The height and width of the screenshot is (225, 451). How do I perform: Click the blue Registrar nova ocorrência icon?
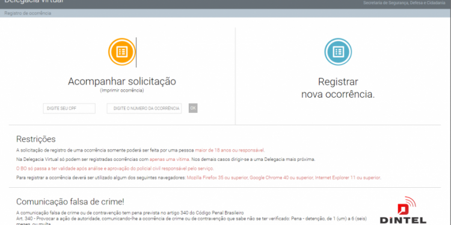338,52
